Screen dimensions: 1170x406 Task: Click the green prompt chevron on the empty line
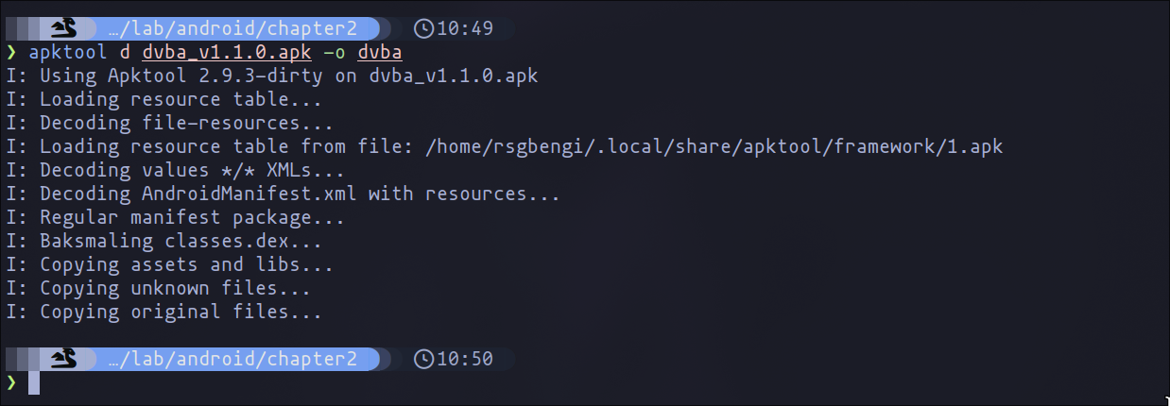[x=11, y=382]
